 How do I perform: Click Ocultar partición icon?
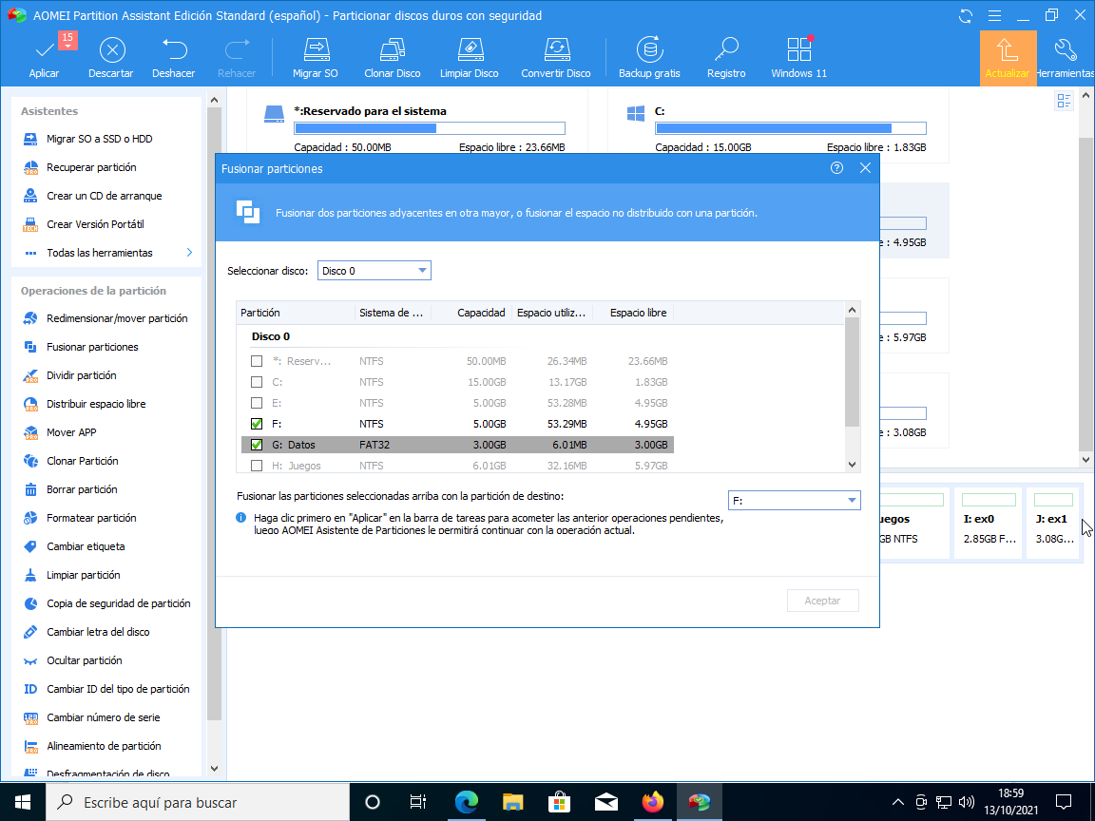(x=30, y=661)
